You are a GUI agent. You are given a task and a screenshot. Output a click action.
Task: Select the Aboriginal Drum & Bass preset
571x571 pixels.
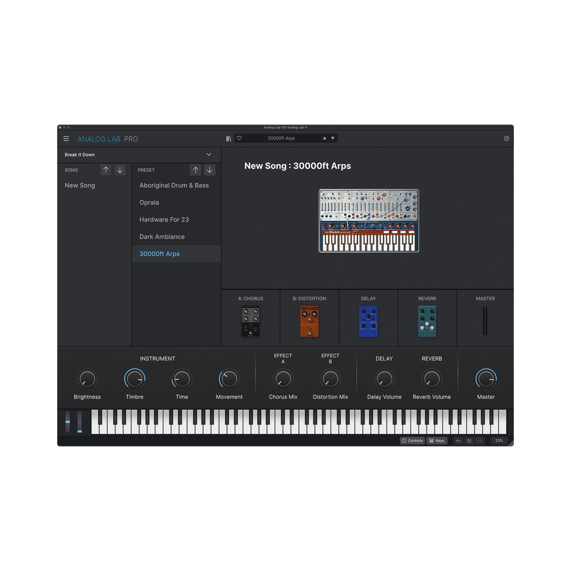click(x=174, y=185)
